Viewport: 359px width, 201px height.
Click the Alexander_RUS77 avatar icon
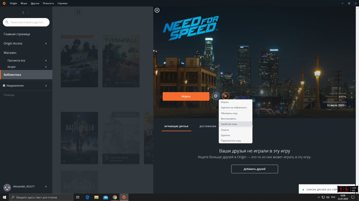(7, 187)
